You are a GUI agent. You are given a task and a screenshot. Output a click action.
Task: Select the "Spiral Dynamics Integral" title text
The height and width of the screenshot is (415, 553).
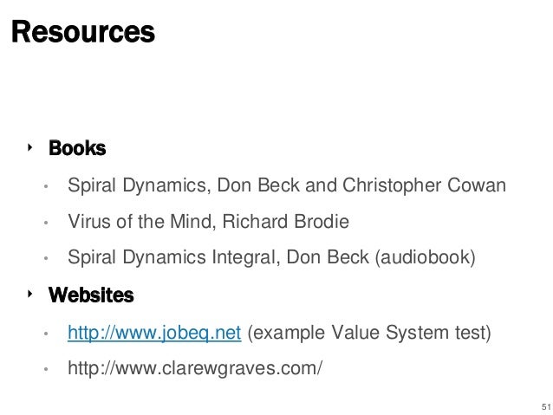pyautogui.click(x=172, y=257)
